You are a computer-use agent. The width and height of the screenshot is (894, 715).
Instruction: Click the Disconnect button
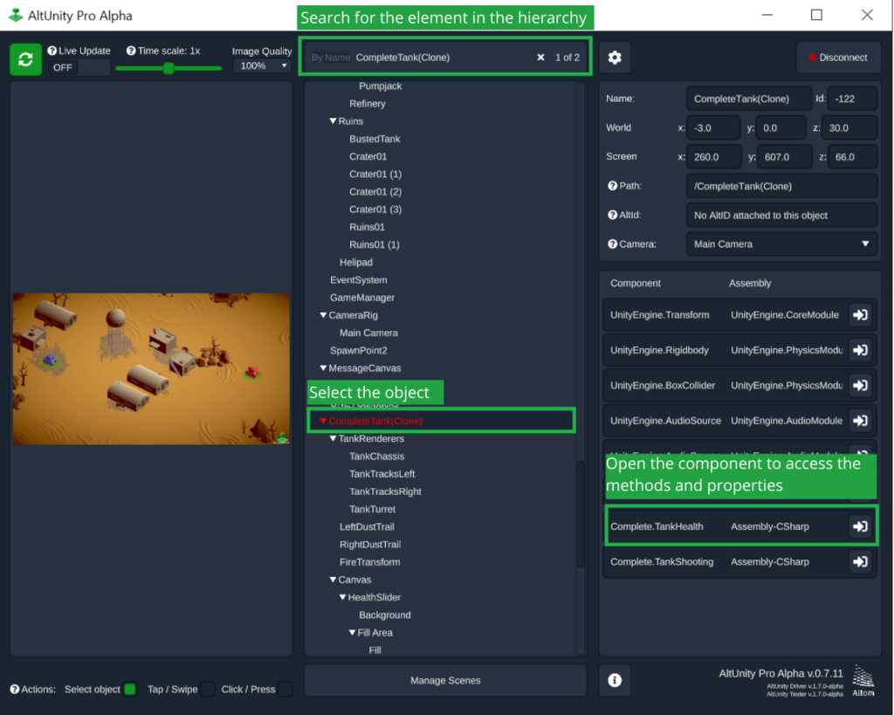pos(838,58)
